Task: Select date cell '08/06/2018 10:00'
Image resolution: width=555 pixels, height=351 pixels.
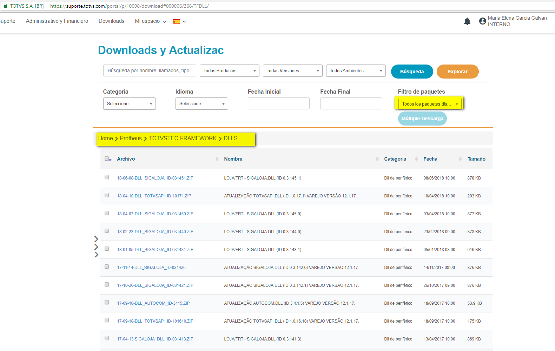Action: click(x=439, y=178)
